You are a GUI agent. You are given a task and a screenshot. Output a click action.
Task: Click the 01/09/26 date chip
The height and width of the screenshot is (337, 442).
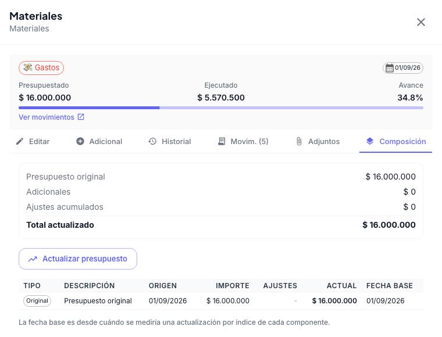click(x=403, y=68)
